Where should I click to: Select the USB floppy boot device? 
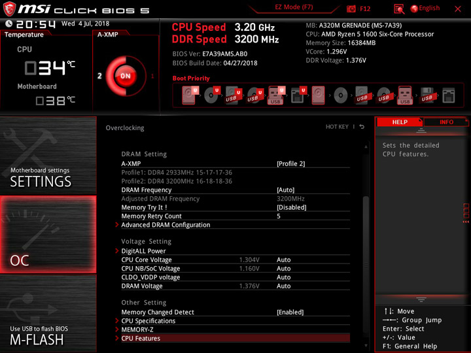click(427, 95)
